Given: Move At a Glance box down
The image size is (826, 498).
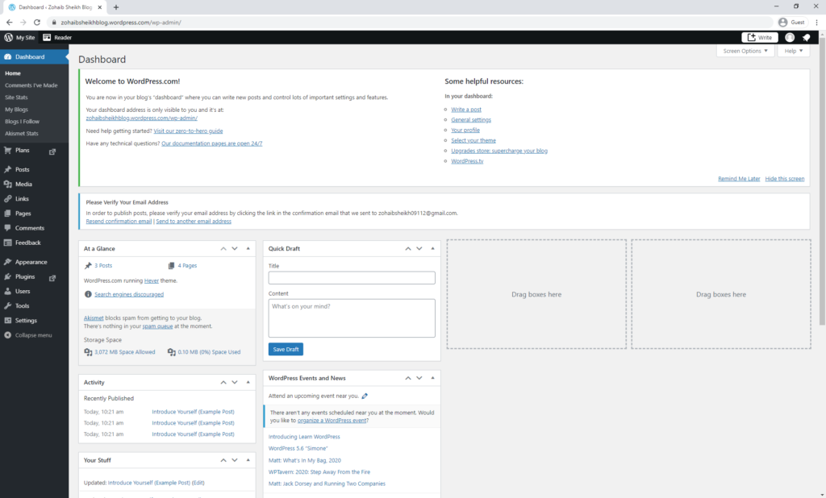Looking at the screenshot, I should click(x=235, y=248).
